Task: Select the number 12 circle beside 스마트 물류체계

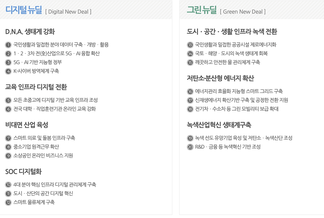Action: (x=8, y=203)
